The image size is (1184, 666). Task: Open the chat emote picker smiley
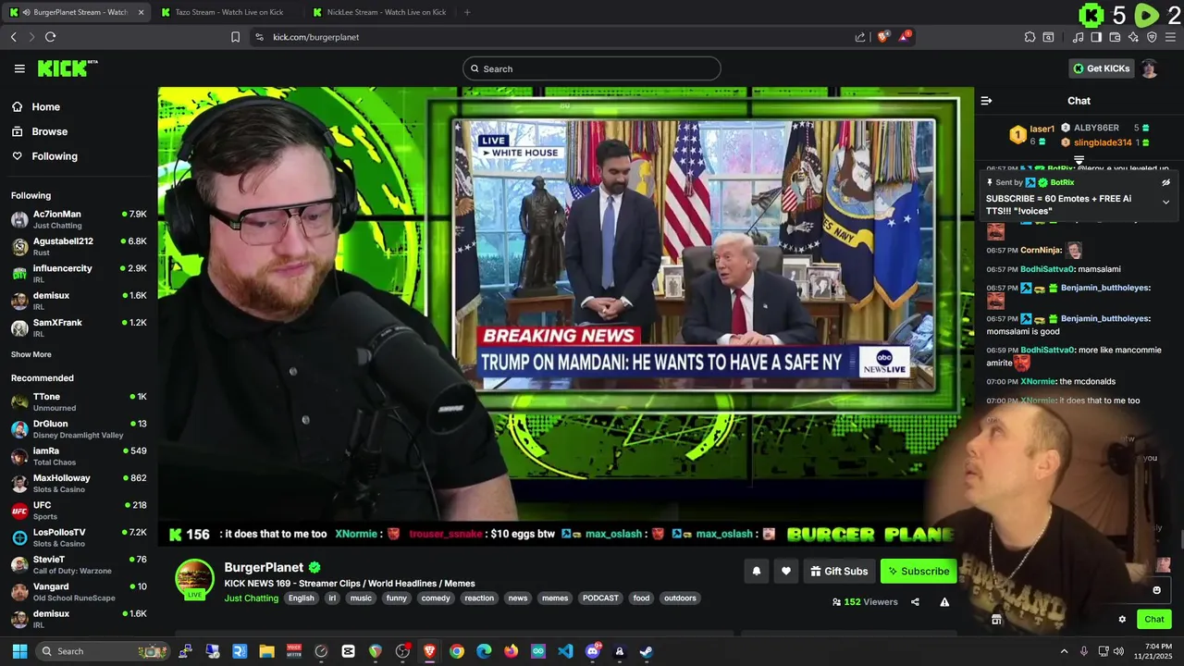point(1156,590)
